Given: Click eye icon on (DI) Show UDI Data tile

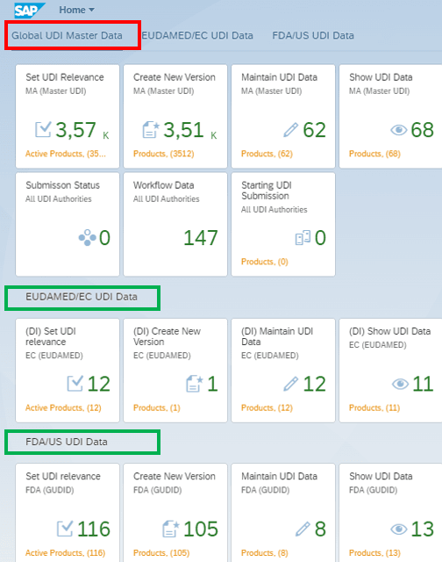Looking at the screenshot, I should 400,384.
